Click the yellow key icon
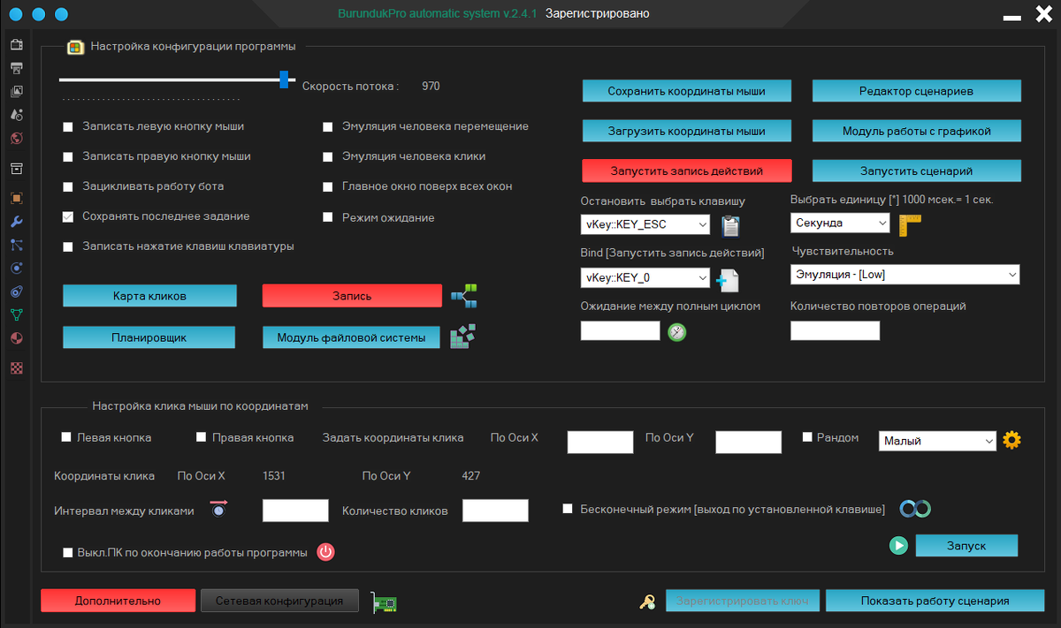1061x628 pixels. [x=648, y=602]
